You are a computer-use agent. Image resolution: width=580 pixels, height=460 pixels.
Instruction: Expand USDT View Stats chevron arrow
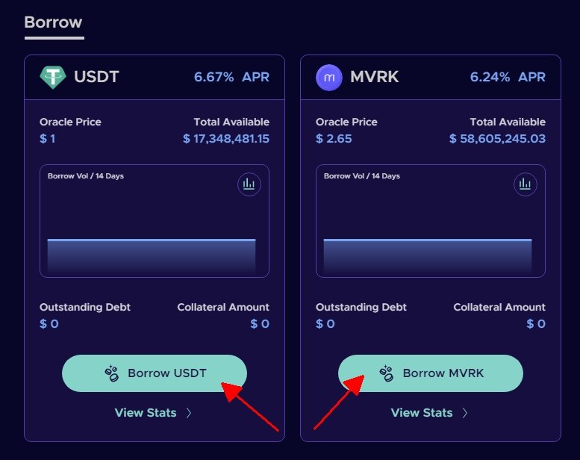189,413
